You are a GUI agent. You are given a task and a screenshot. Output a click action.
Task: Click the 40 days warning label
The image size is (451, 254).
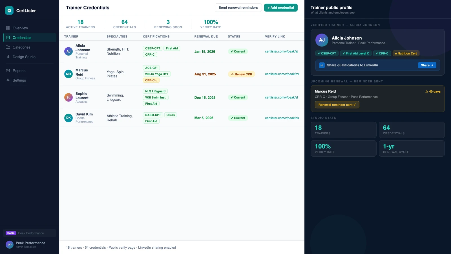pyautogui.click(x=433, y=91)
